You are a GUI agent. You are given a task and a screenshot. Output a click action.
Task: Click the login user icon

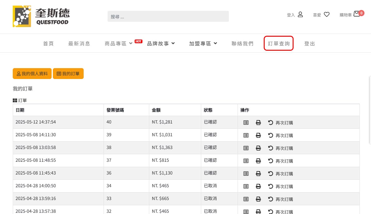click(300, 14)
